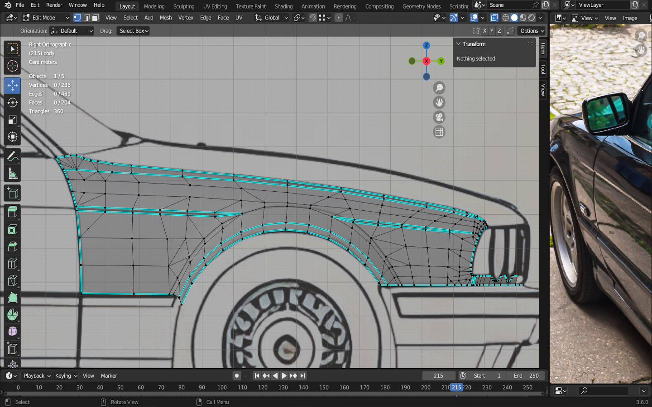Switch to vertex select mode
The height and width of the screenshot is (407, 652).
[77, 18]
